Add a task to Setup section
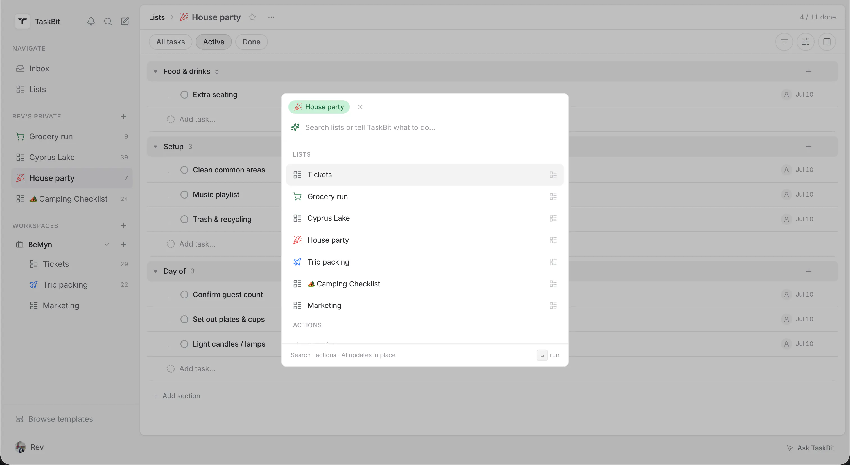The image size is (850, 465). click(x=809, y=147)
